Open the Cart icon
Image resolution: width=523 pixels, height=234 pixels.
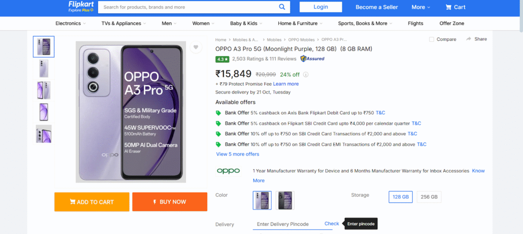point(448,7)
